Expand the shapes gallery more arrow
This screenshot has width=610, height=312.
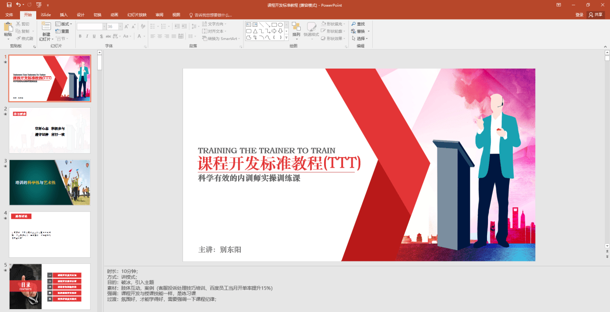[x=286, y=37]
